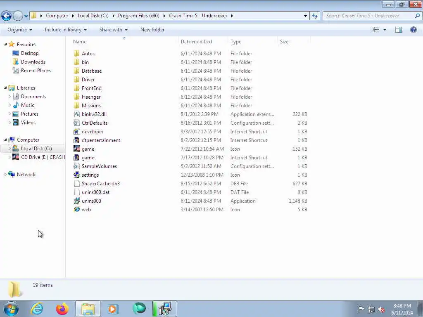Image resolution: width=423 pixels, height=317 pixels.
Task: Select the Haenger folder icon
Action: (x=77, y=97)
